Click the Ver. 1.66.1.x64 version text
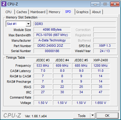 (x=36, y=116)
